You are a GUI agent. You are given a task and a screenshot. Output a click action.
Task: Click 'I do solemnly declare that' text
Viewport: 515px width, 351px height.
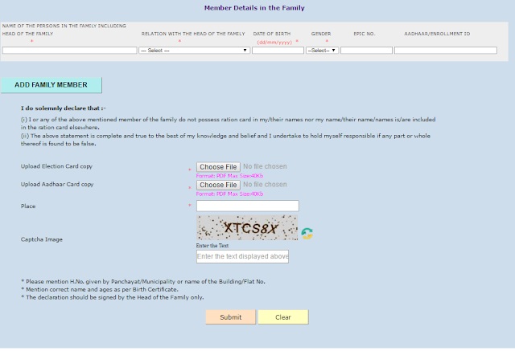[63, 108]
